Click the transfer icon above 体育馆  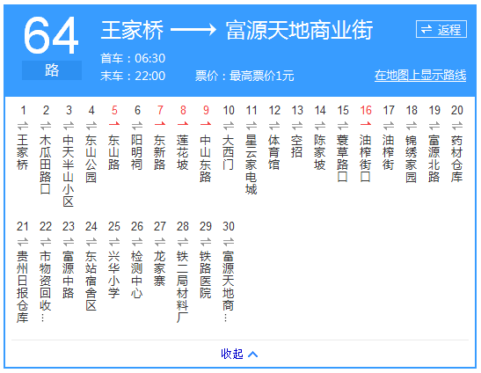point(274,126)
